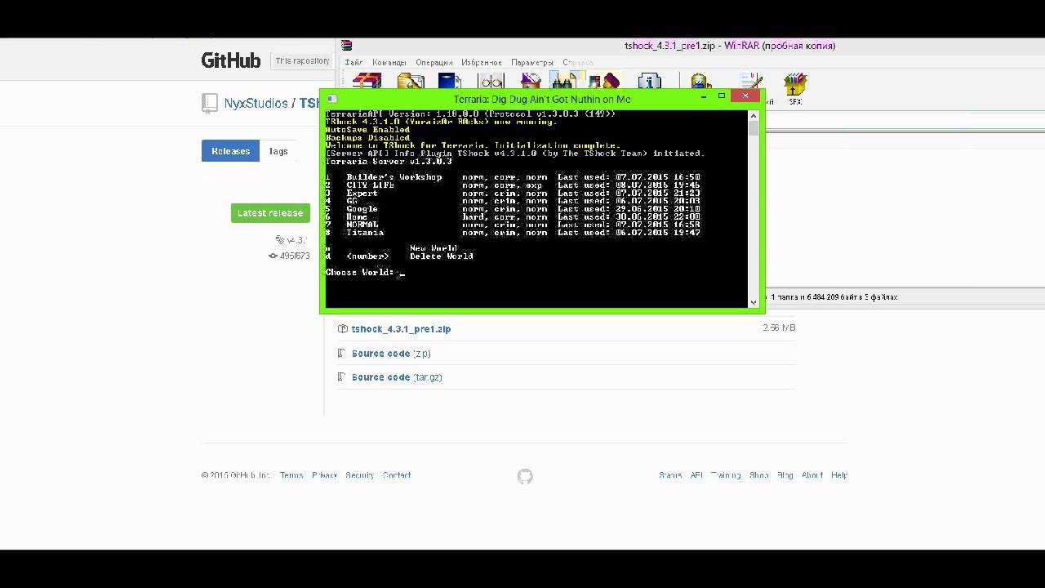1045x588 pixels.
Task: Click the 2.56 MB file size text
Action: [779, 327]
